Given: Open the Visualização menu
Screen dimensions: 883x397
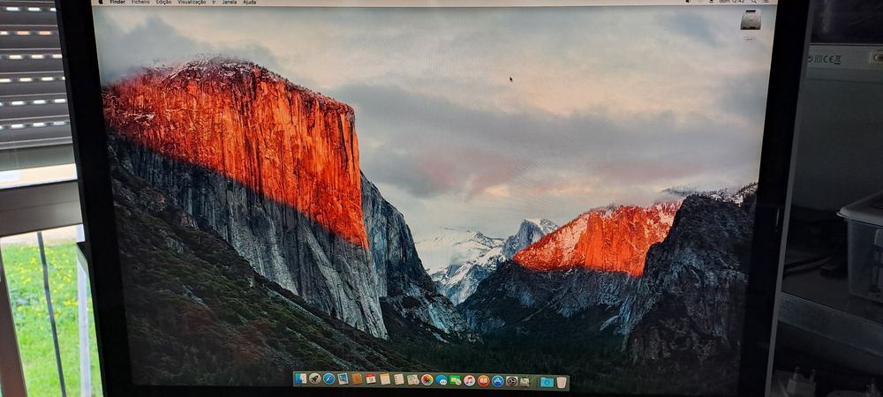Looking at the screenshot, I should pyautogui.click(x=192, y=3).
